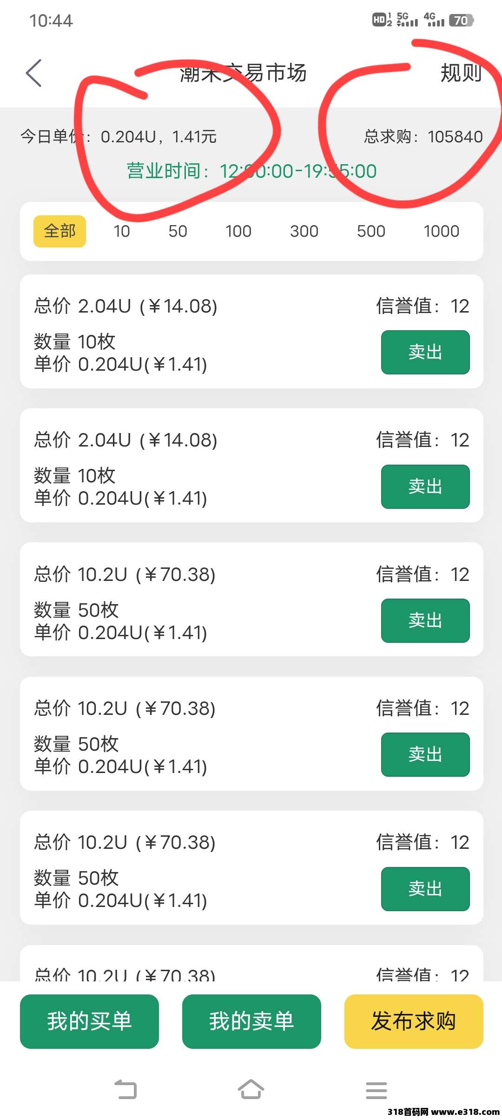Open the recent apps menu icon
Screen dimensions: 502x1120
(x=376, y=1090)
